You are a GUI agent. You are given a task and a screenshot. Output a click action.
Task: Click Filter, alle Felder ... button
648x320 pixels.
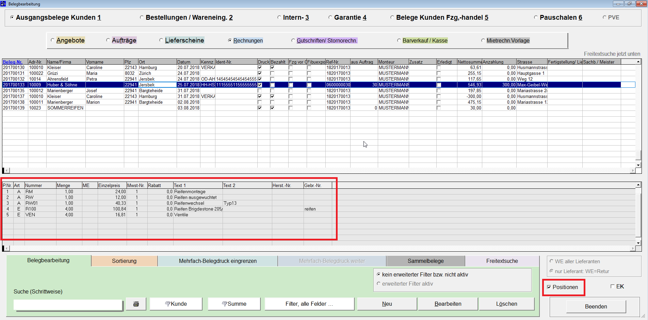point(309,304)
